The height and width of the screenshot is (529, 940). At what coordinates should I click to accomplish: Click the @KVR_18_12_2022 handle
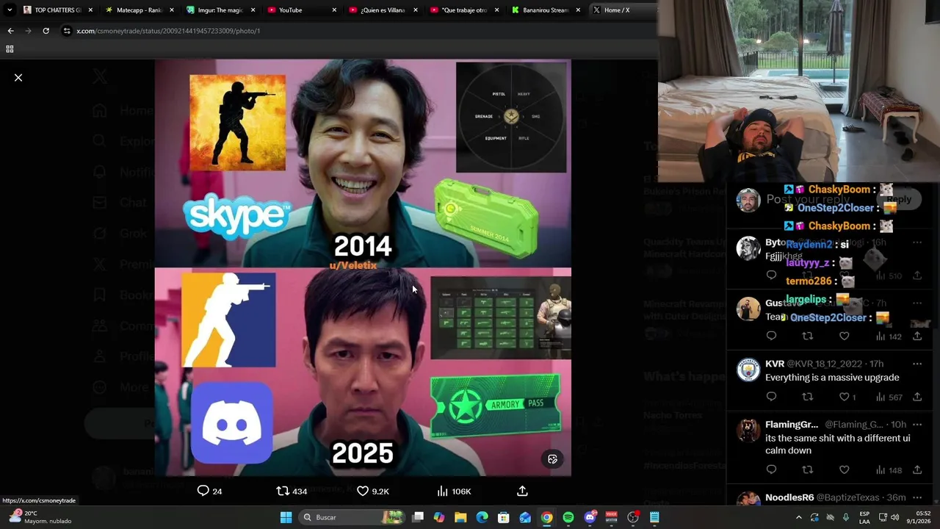click(x=825, y=364)
